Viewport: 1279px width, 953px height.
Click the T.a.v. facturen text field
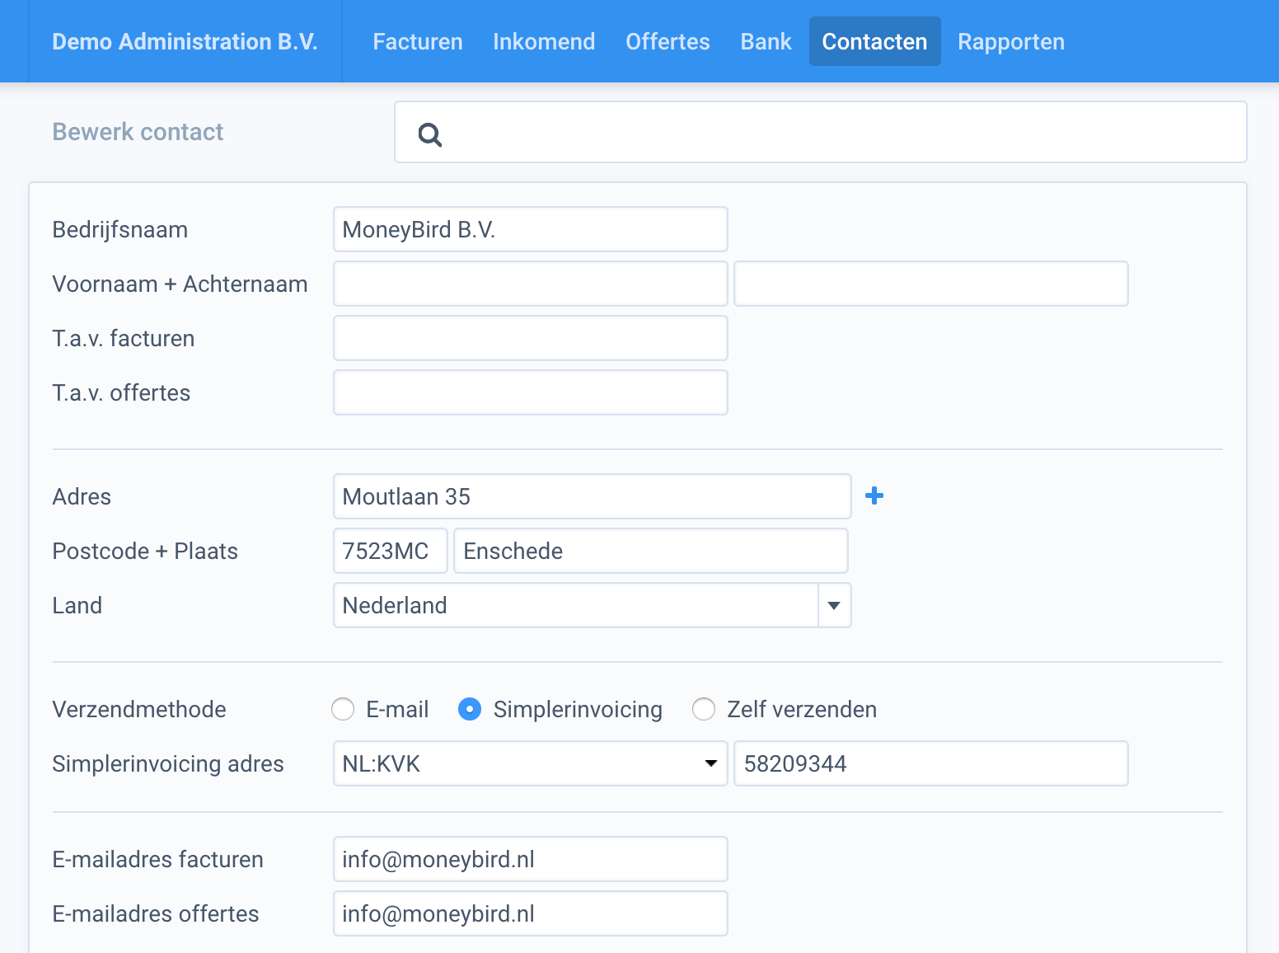tap(530, 338)
